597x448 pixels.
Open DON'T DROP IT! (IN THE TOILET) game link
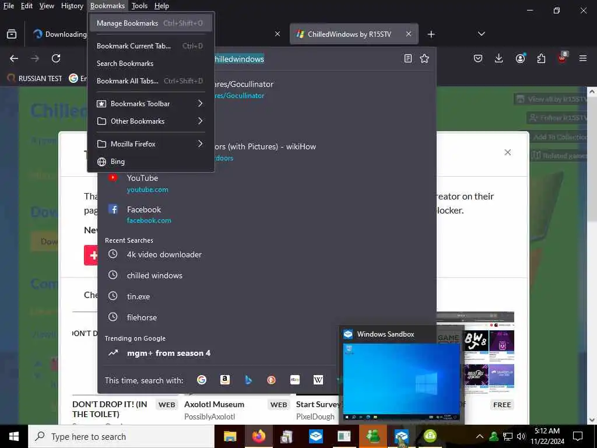coord(110,409)
